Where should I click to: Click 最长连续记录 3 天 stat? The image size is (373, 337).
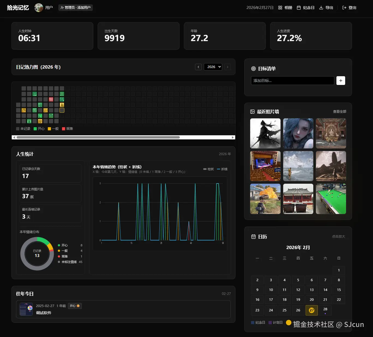pyautogui.click(x=50, y=214)
